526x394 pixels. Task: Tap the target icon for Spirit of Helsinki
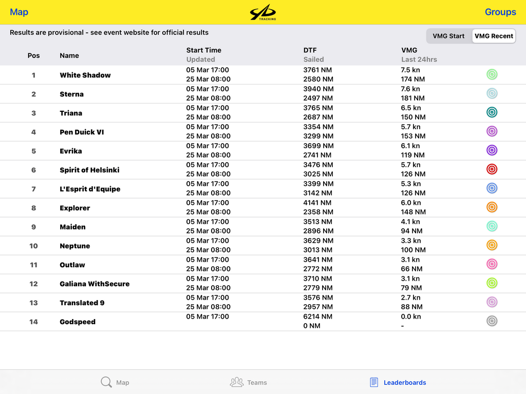[x=492, y=169]
